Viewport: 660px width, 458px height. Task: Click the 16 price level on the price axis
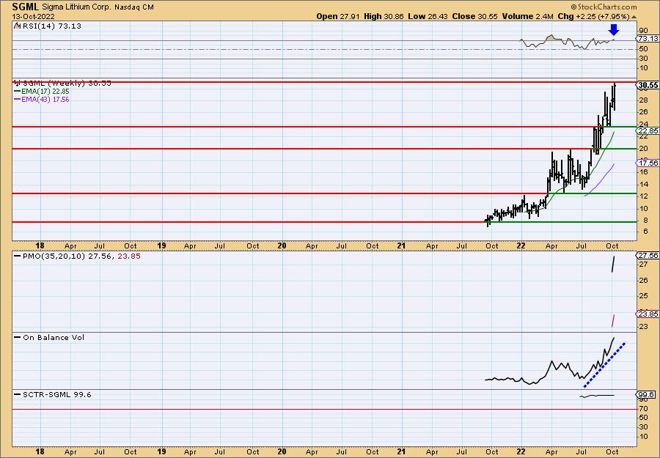[643, 172]
